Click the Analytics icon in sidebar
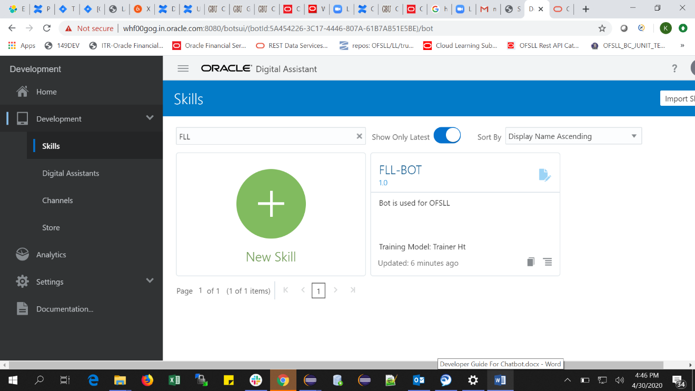This screenshot has width=695, height=391. (x=22, y=254)
